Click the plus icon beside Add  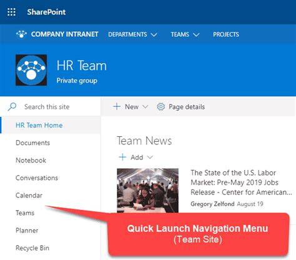(122, 157)
